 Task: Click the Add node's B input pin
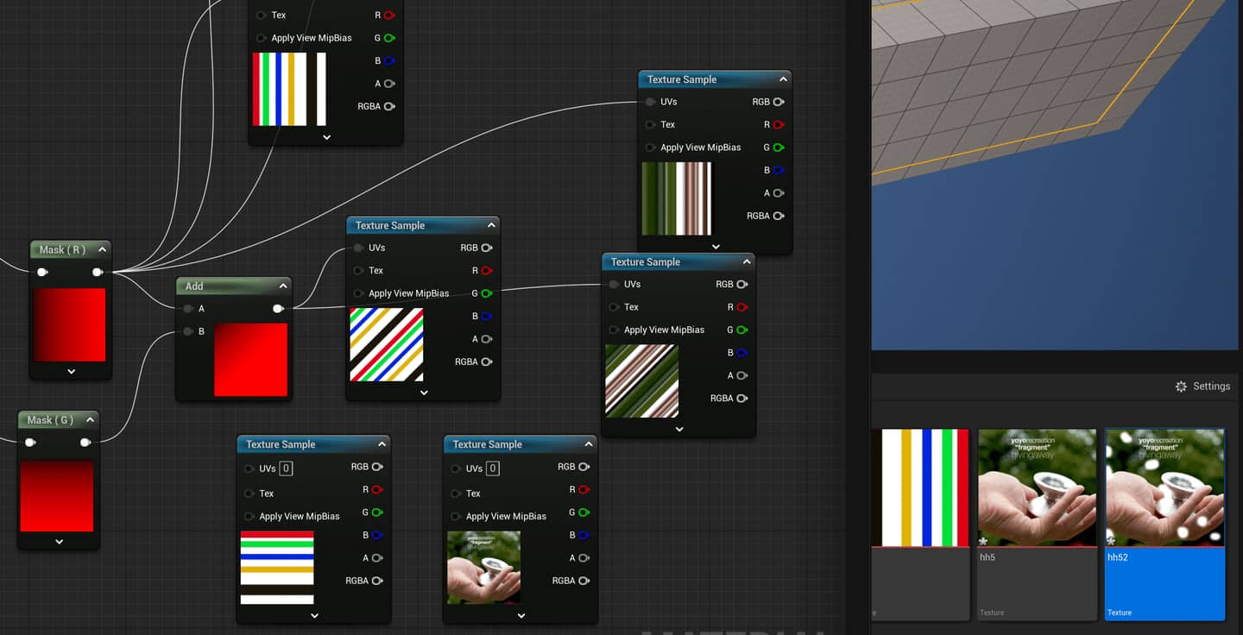click(x=188, y=331)
